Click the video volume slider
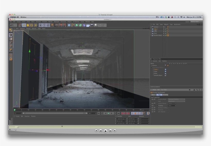Viewport: 211px width, 146px height. tap(14, 130)
